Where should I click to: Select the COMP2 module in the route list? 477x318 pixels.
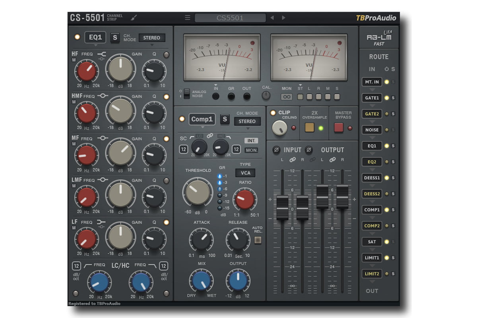[x=372, y=226]
